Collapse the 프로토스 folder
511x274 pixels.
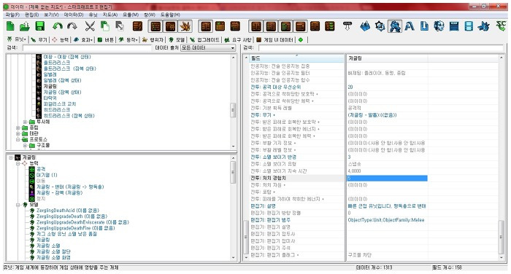click(18, 140)
